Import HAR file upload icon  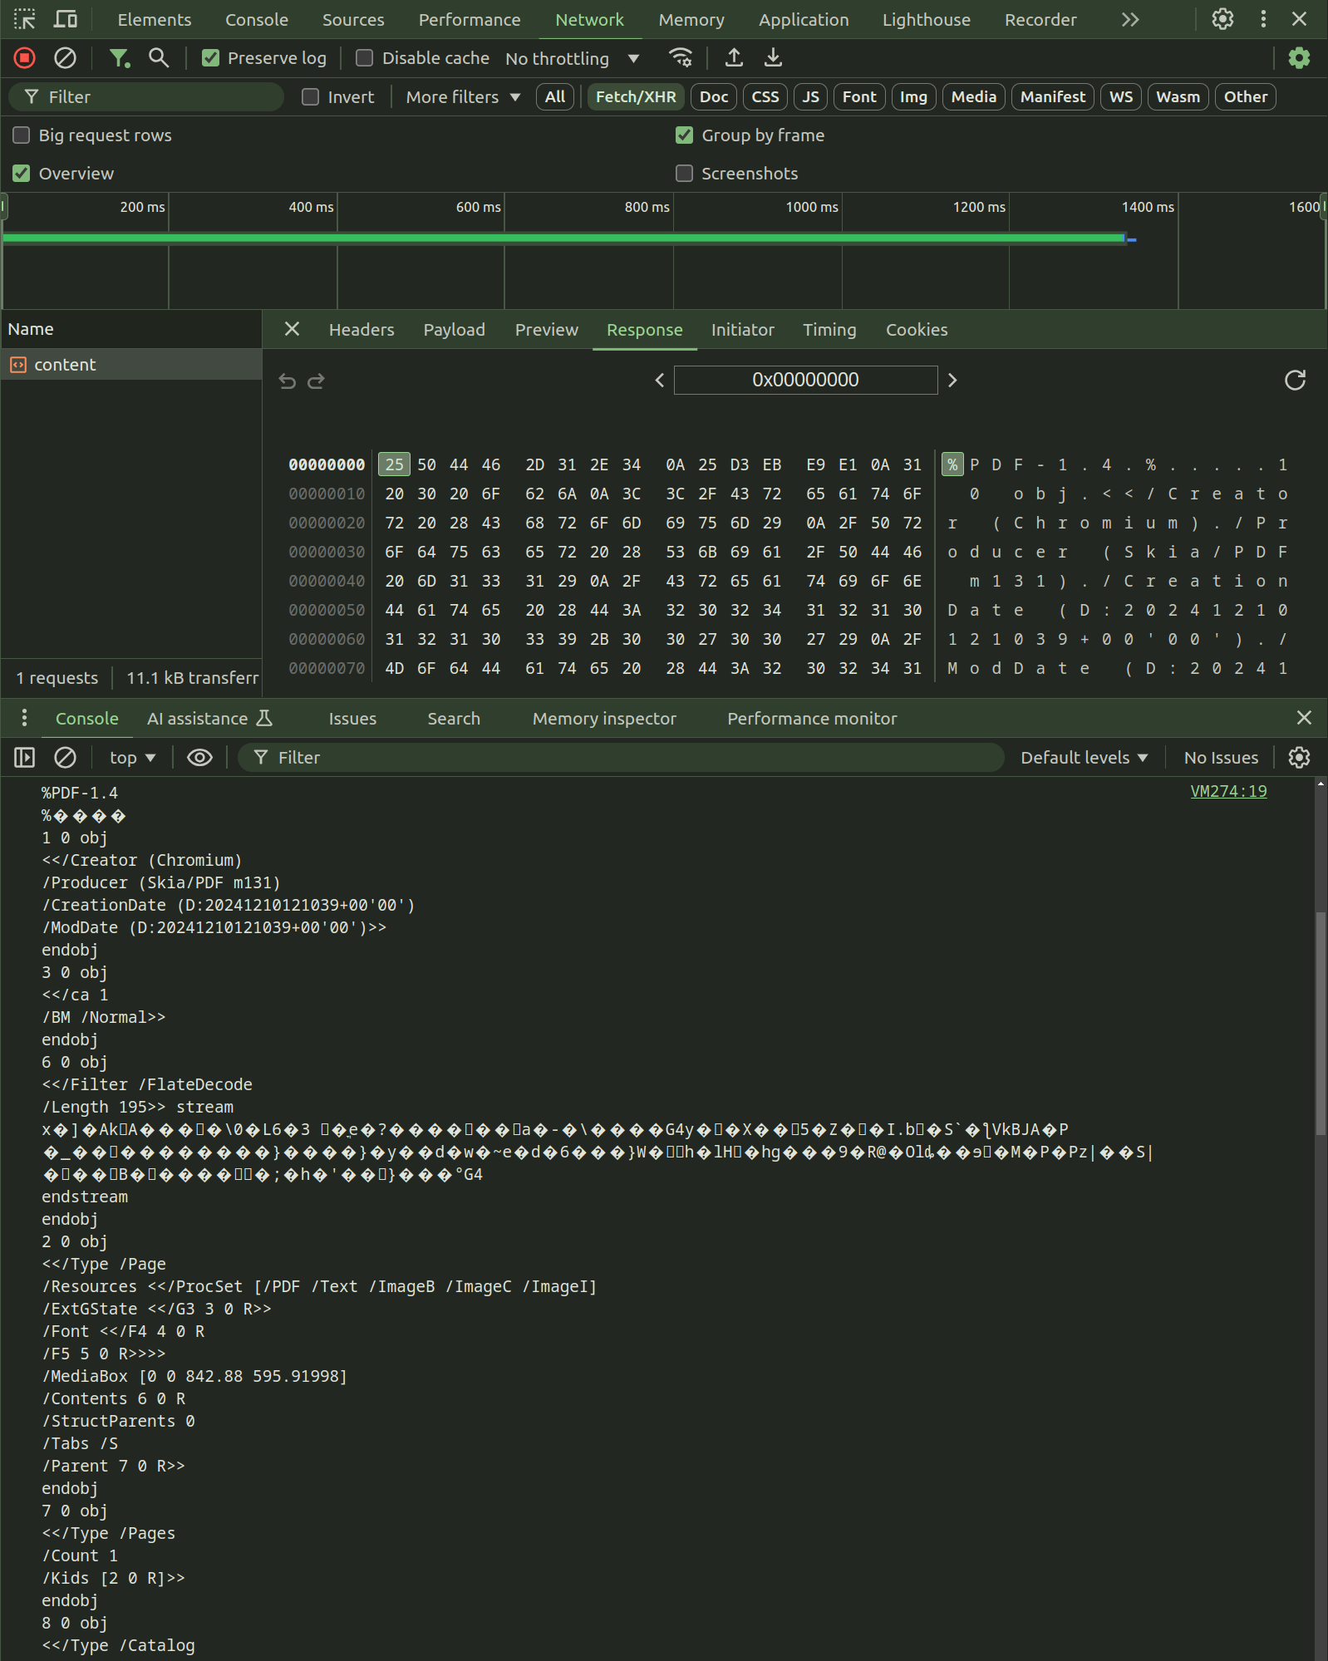click(x=734, y=58)
